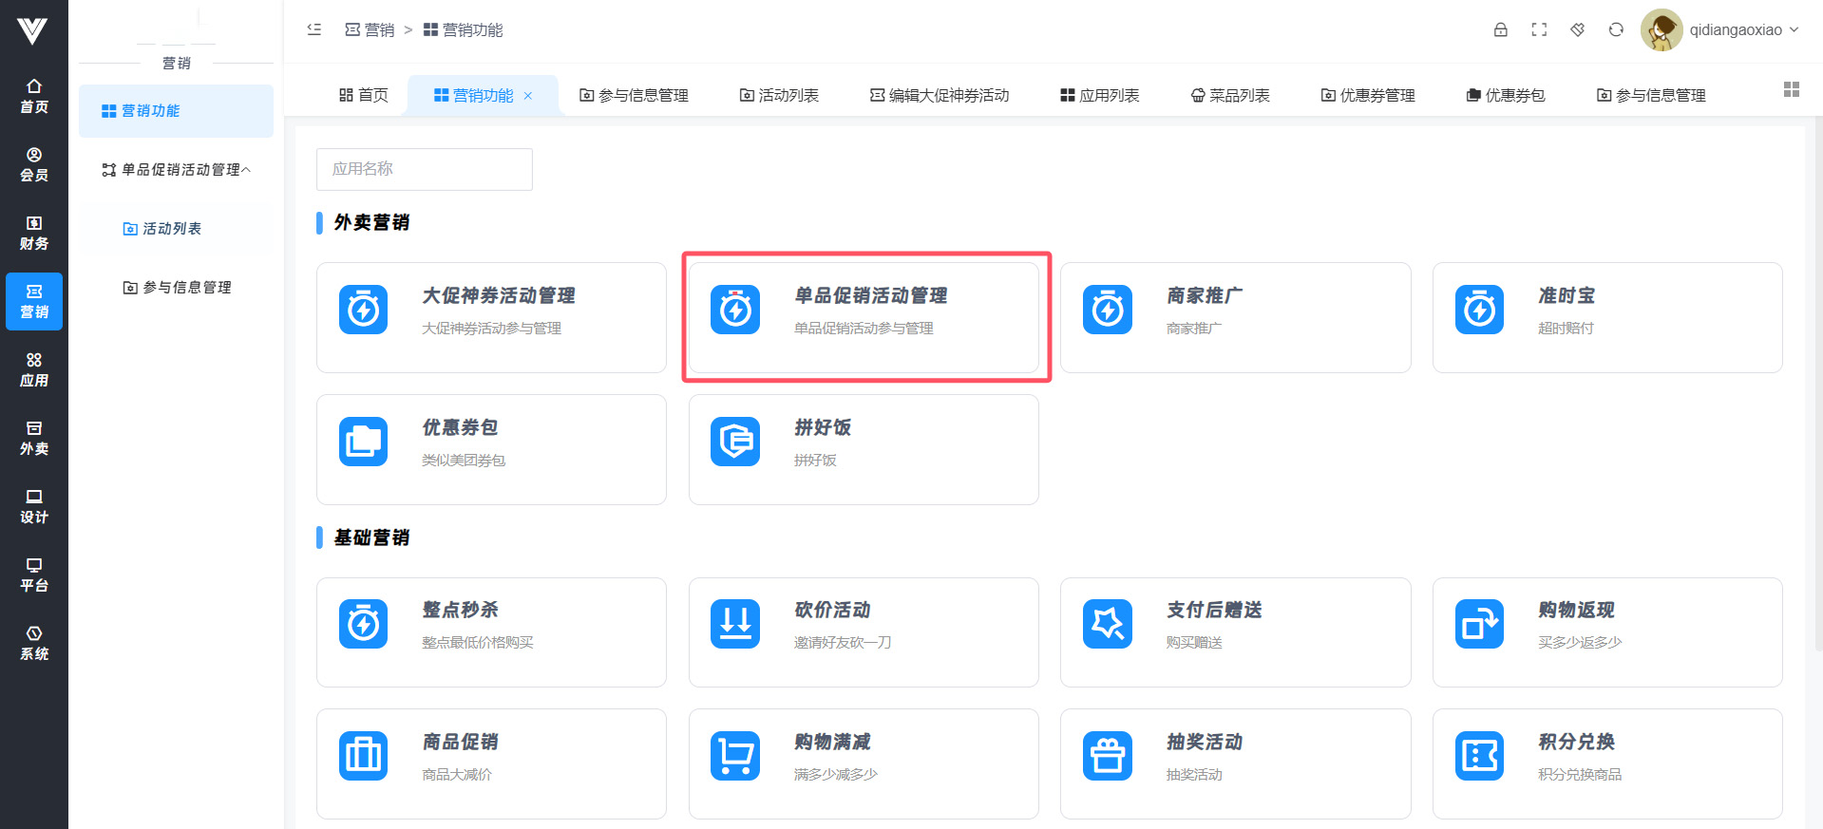The image size is (1823, 829).
Task: Open 外卖 in the left sidebar
Action: pos(34,438)
